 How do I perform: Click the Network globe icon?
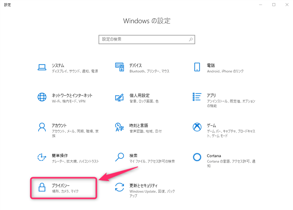[42, 97]
